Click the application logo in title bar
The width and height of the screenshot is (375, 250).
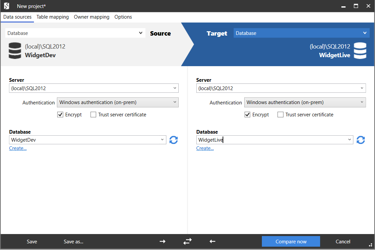[7, 6]
